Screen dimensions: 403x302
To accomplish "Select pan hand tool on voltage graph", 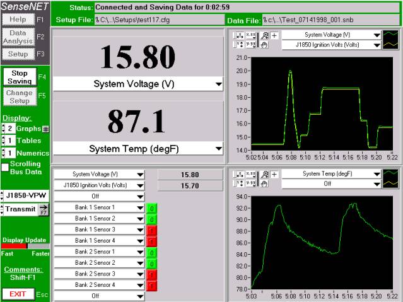I will pyautogui.click(x=265, y=44).
